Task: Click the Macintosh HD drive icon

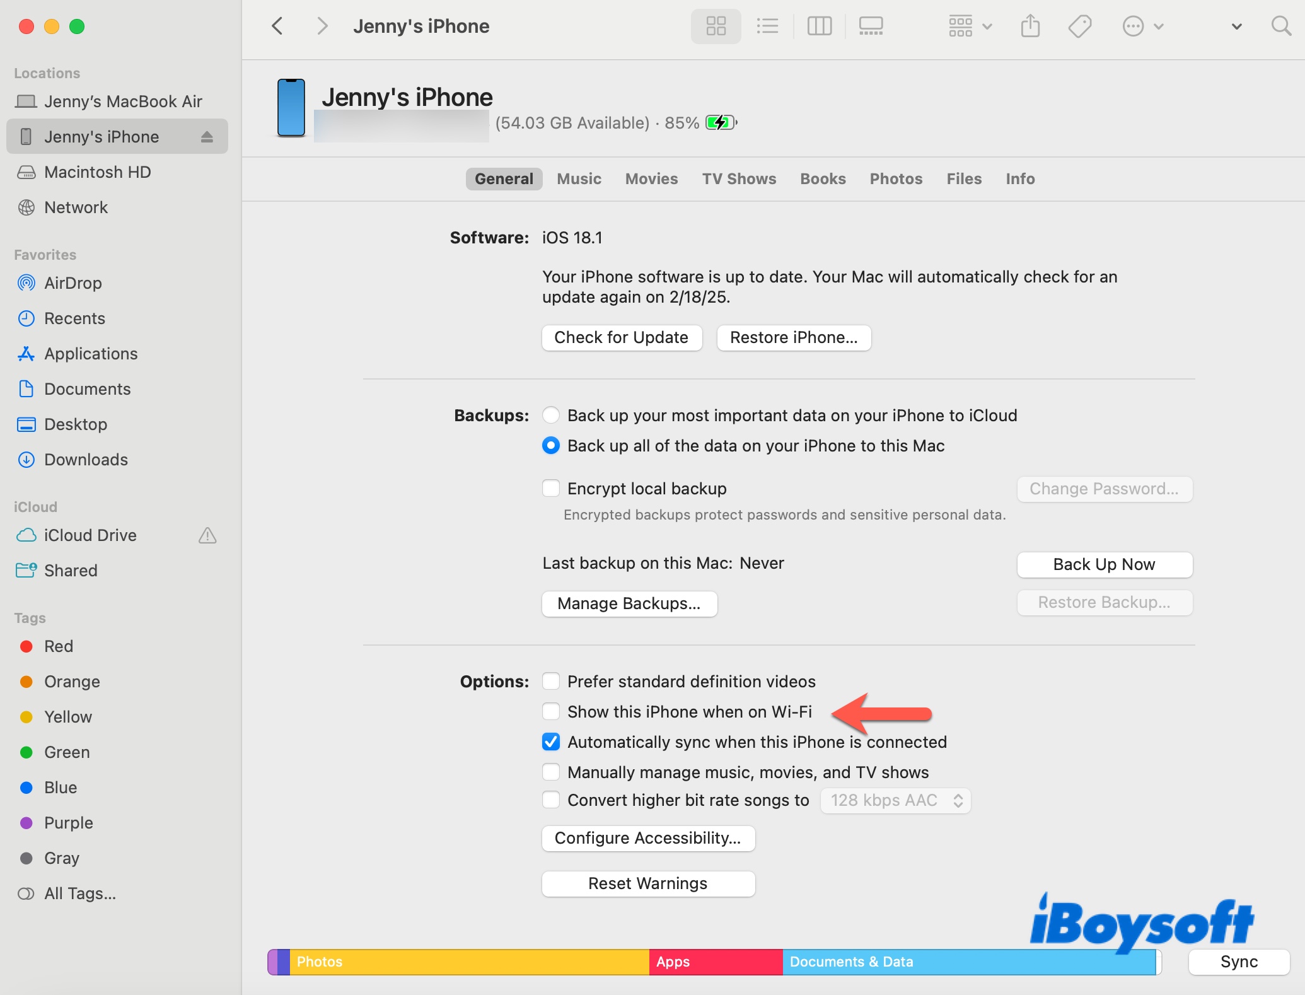Action: point(26,172)
